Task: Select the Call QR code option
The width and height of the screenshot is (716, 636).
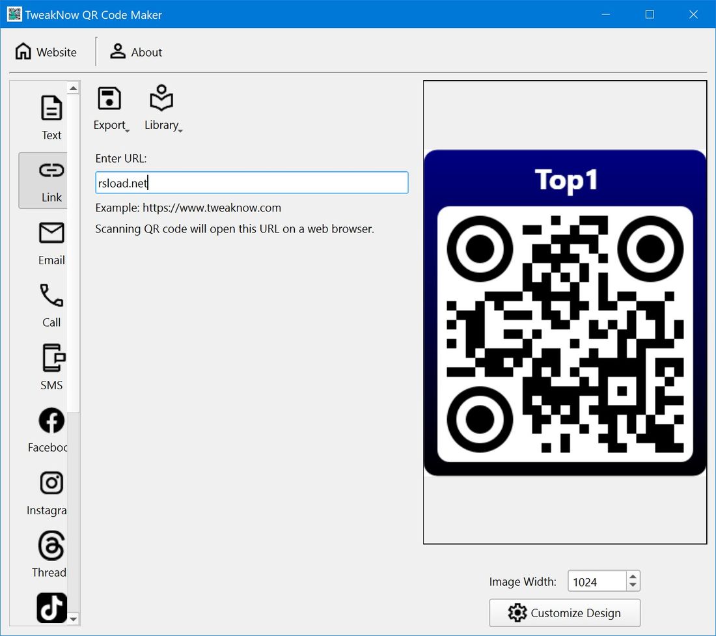Action: click(51, 303)
